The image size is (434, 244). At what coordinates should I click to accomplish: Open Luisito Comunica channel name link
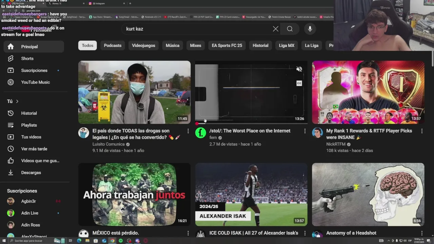tap(108, 144)
